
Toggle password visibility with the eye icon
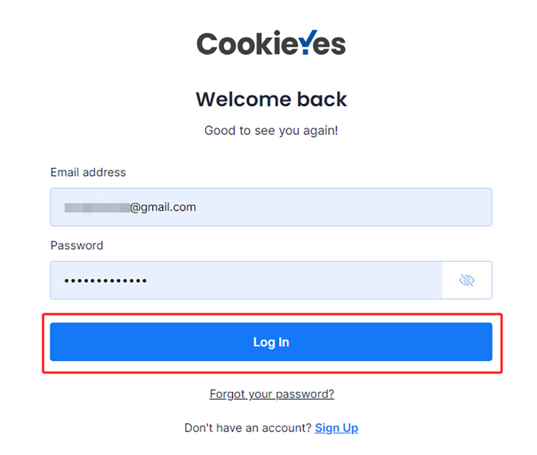(466, 281)
